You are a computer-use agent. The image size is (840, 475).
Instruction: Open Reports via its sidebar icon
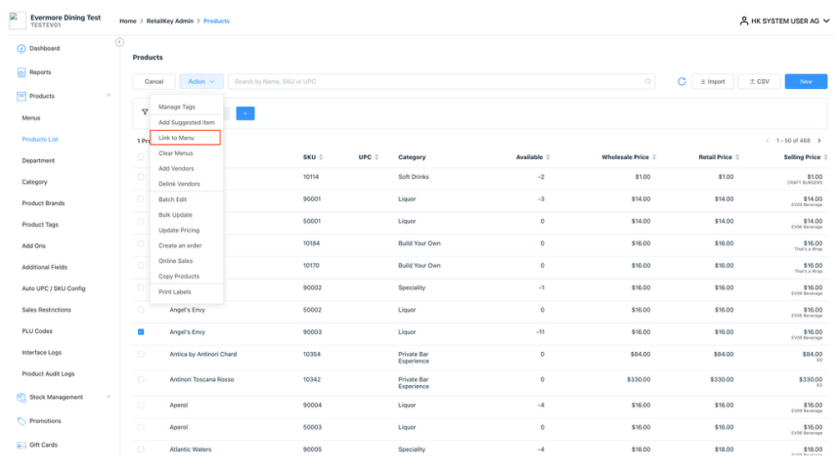pyautogui.click(x=21, y=72)
